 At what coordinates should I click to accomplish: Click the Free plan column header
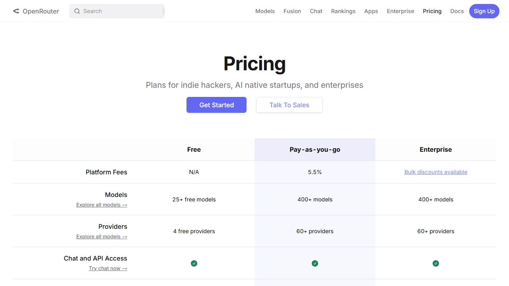pos(194,149)
